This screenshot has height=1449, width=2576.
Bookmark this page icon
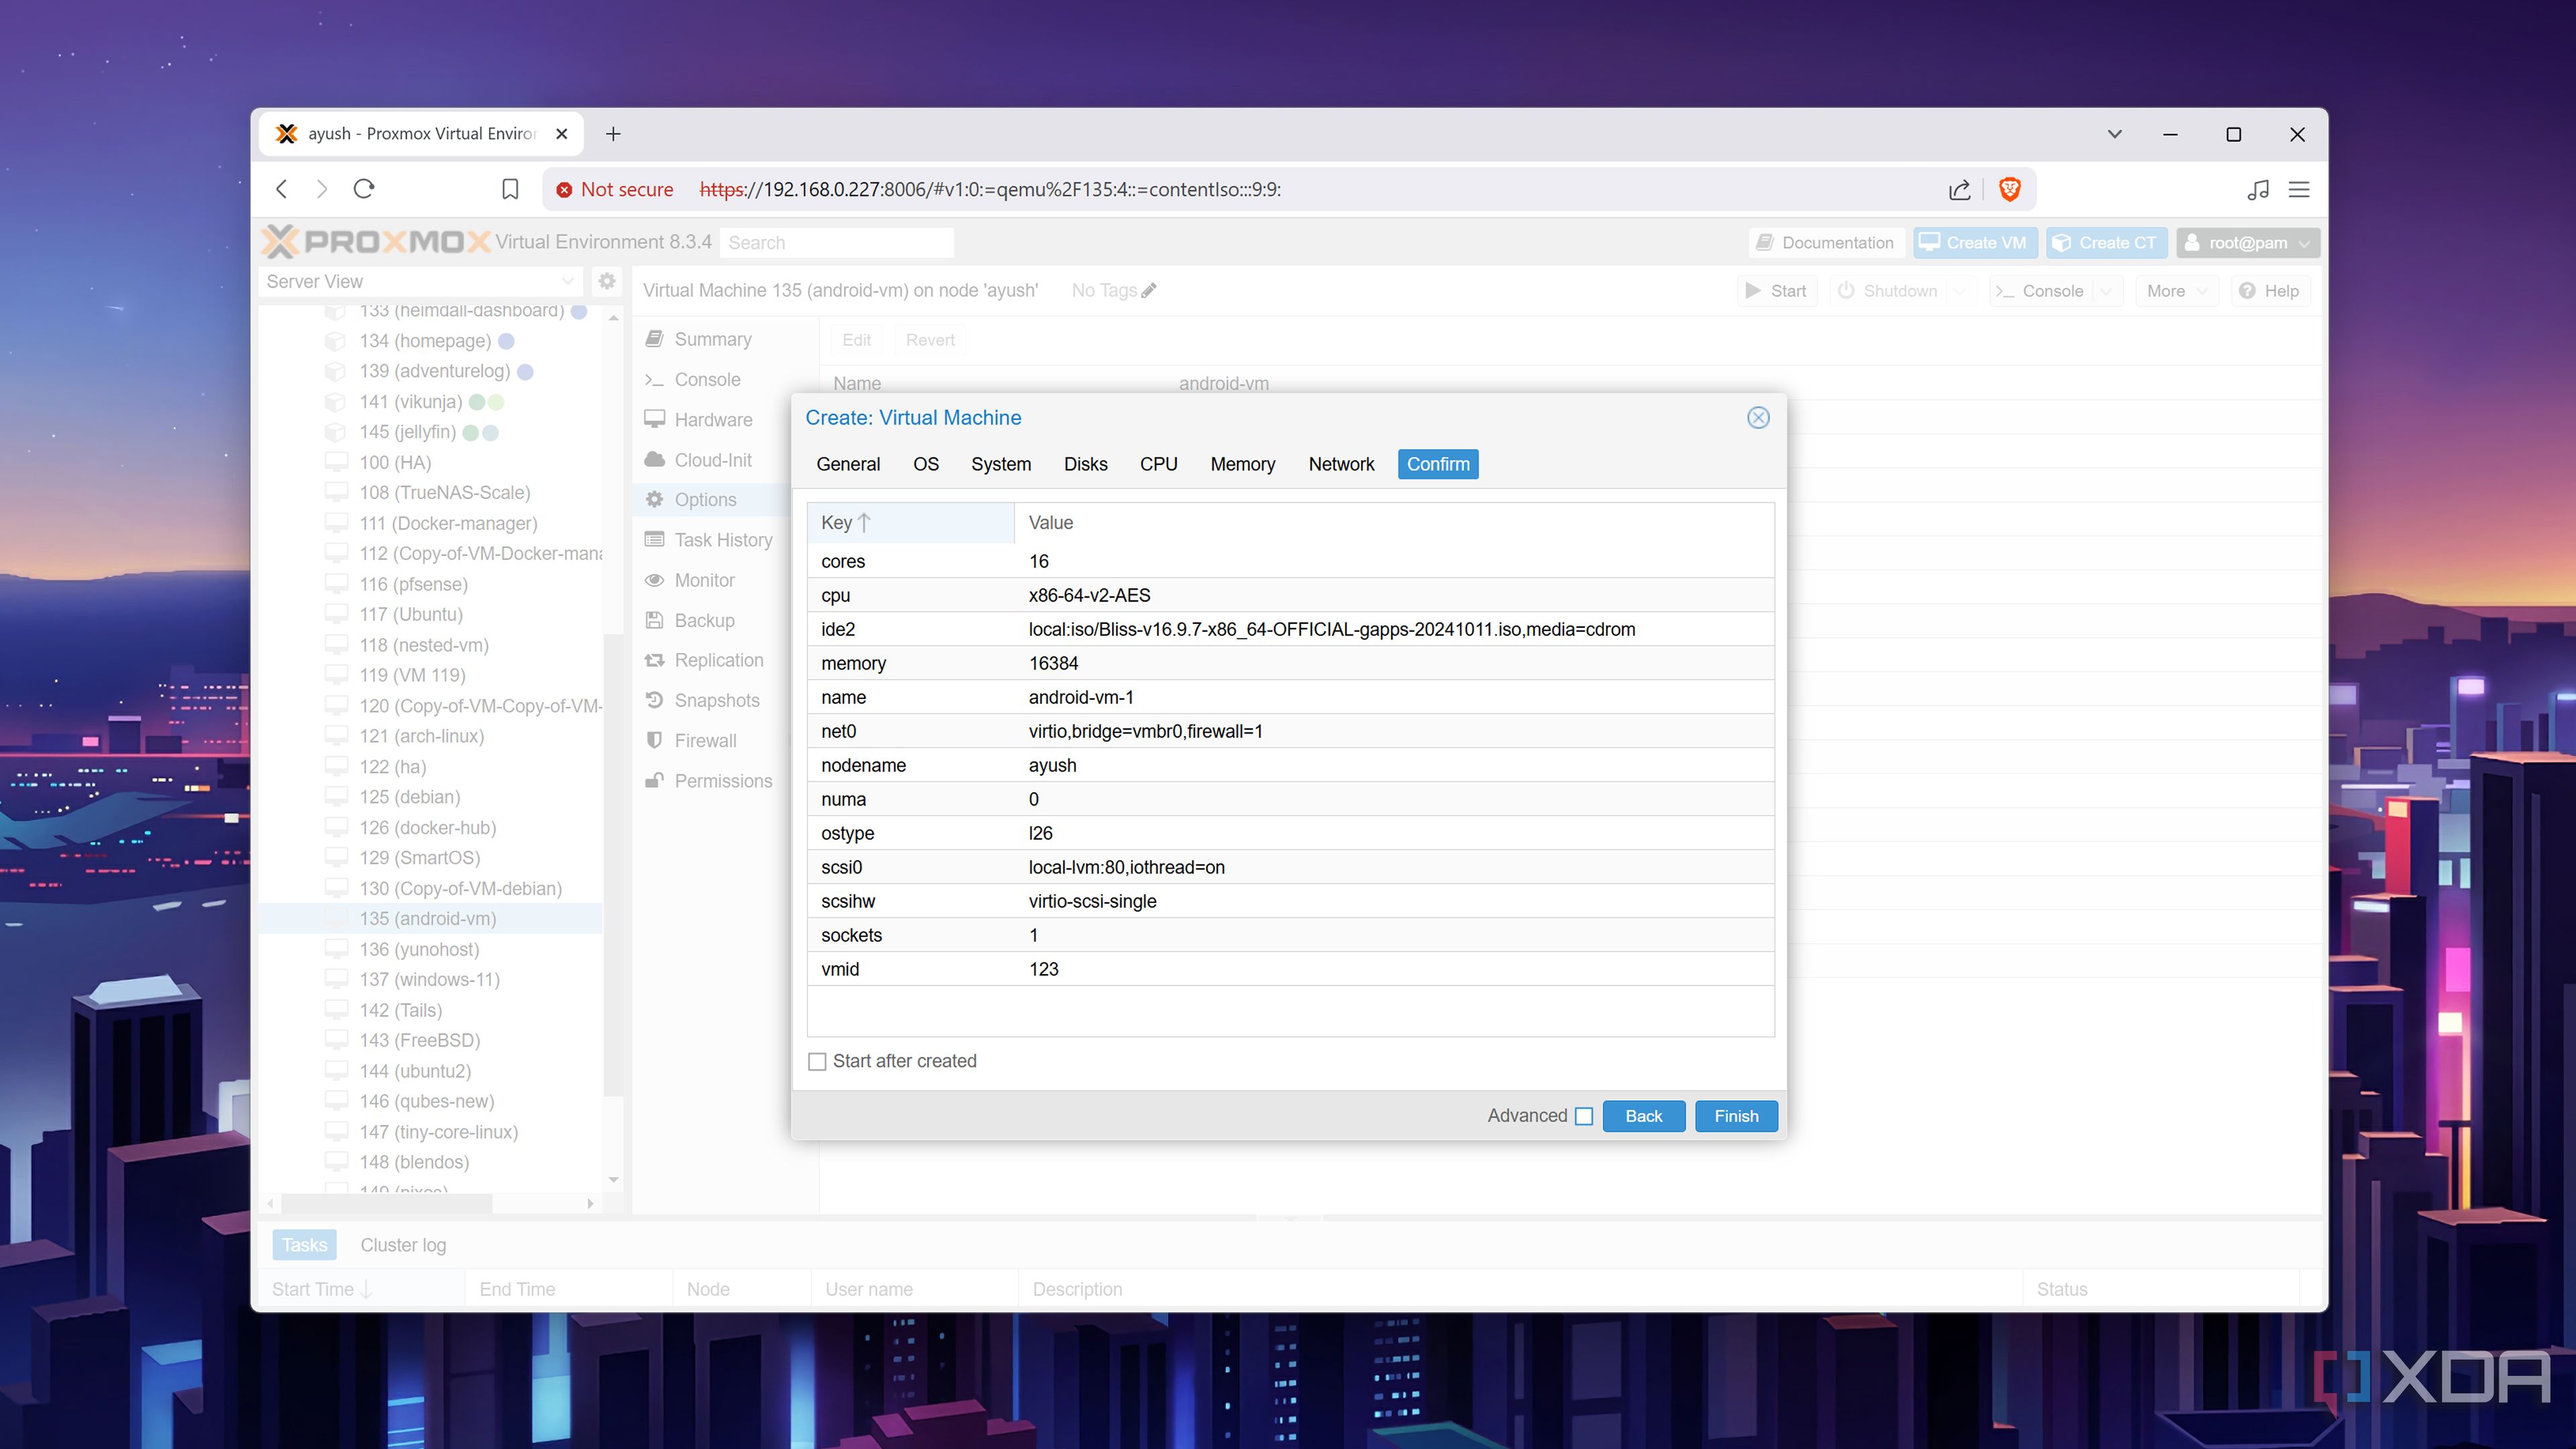(510, 189)
